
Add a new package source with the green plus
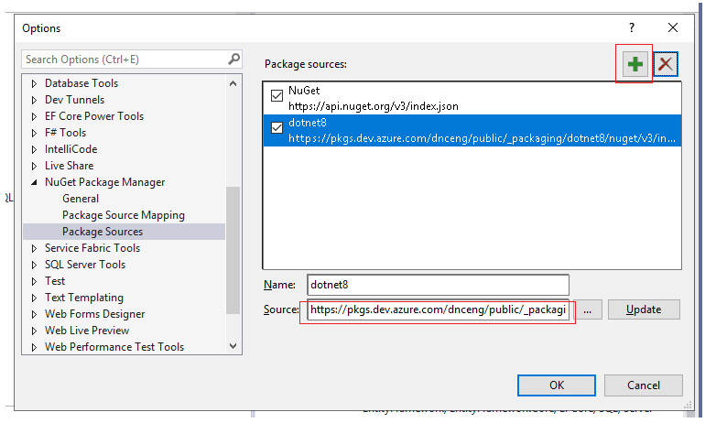635,64
